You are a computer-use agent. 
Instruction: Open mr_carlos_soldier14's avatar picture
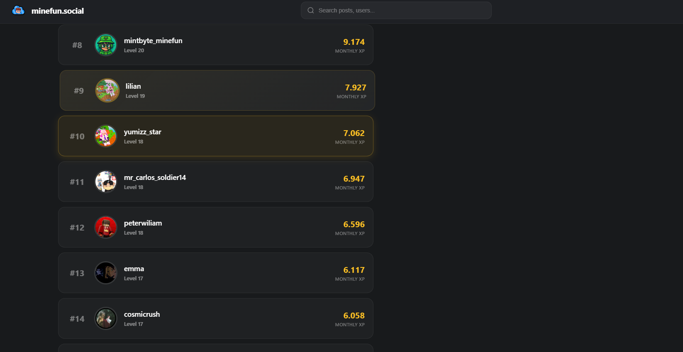click(x=106, y=182)
